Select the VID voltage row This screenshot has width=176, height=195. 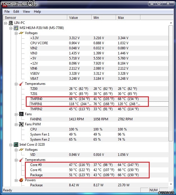pyautogui.click(x=99, y=155)
